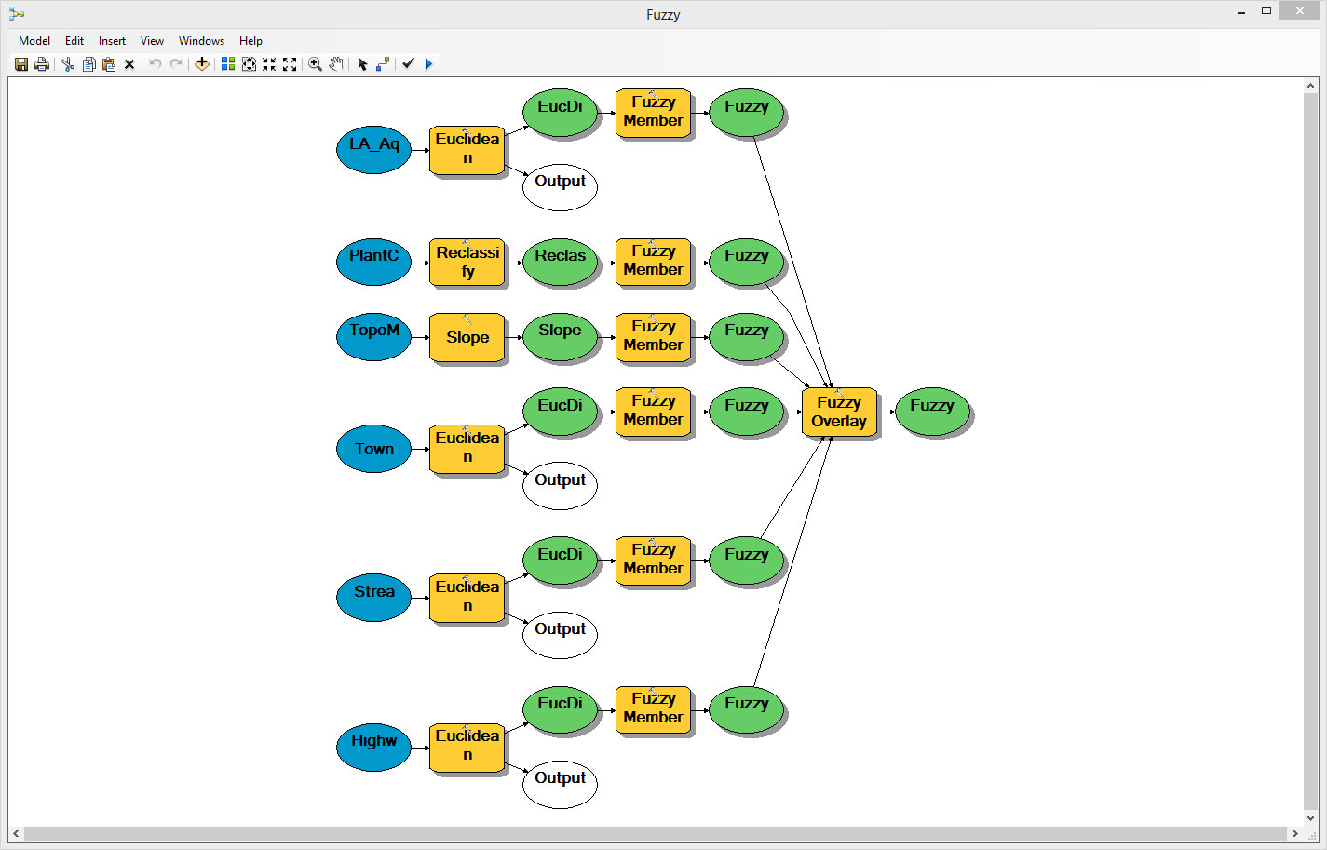Open the Windows menu
Viewport: 1327px width, 850px height.
tap(201, 41)
